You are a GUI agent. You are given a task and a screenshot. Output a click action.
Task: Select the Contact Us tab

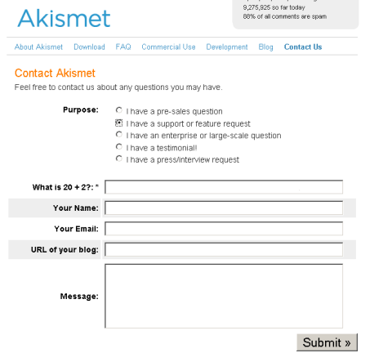pyautogui.click(x=303, y=47)
